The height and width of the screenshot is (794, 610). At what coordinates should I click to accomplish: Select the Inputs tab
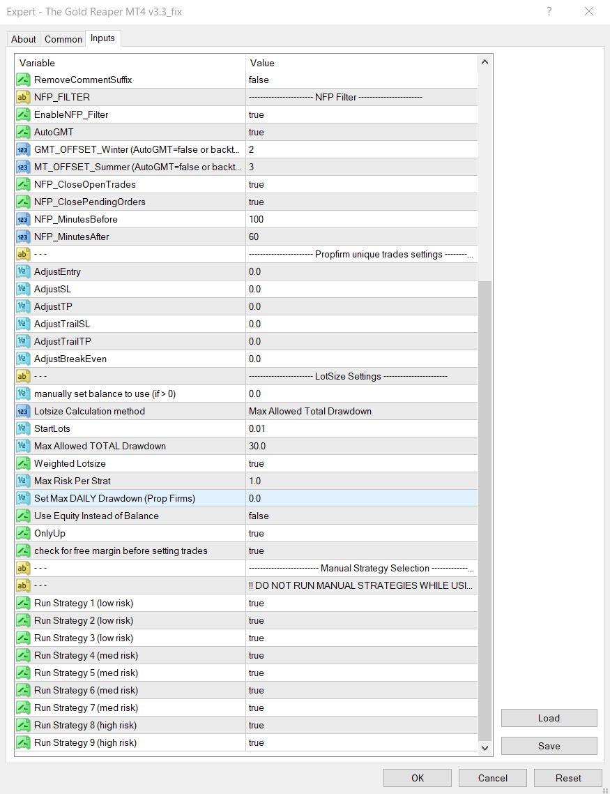pyautogui.click(x=102, y=38)
